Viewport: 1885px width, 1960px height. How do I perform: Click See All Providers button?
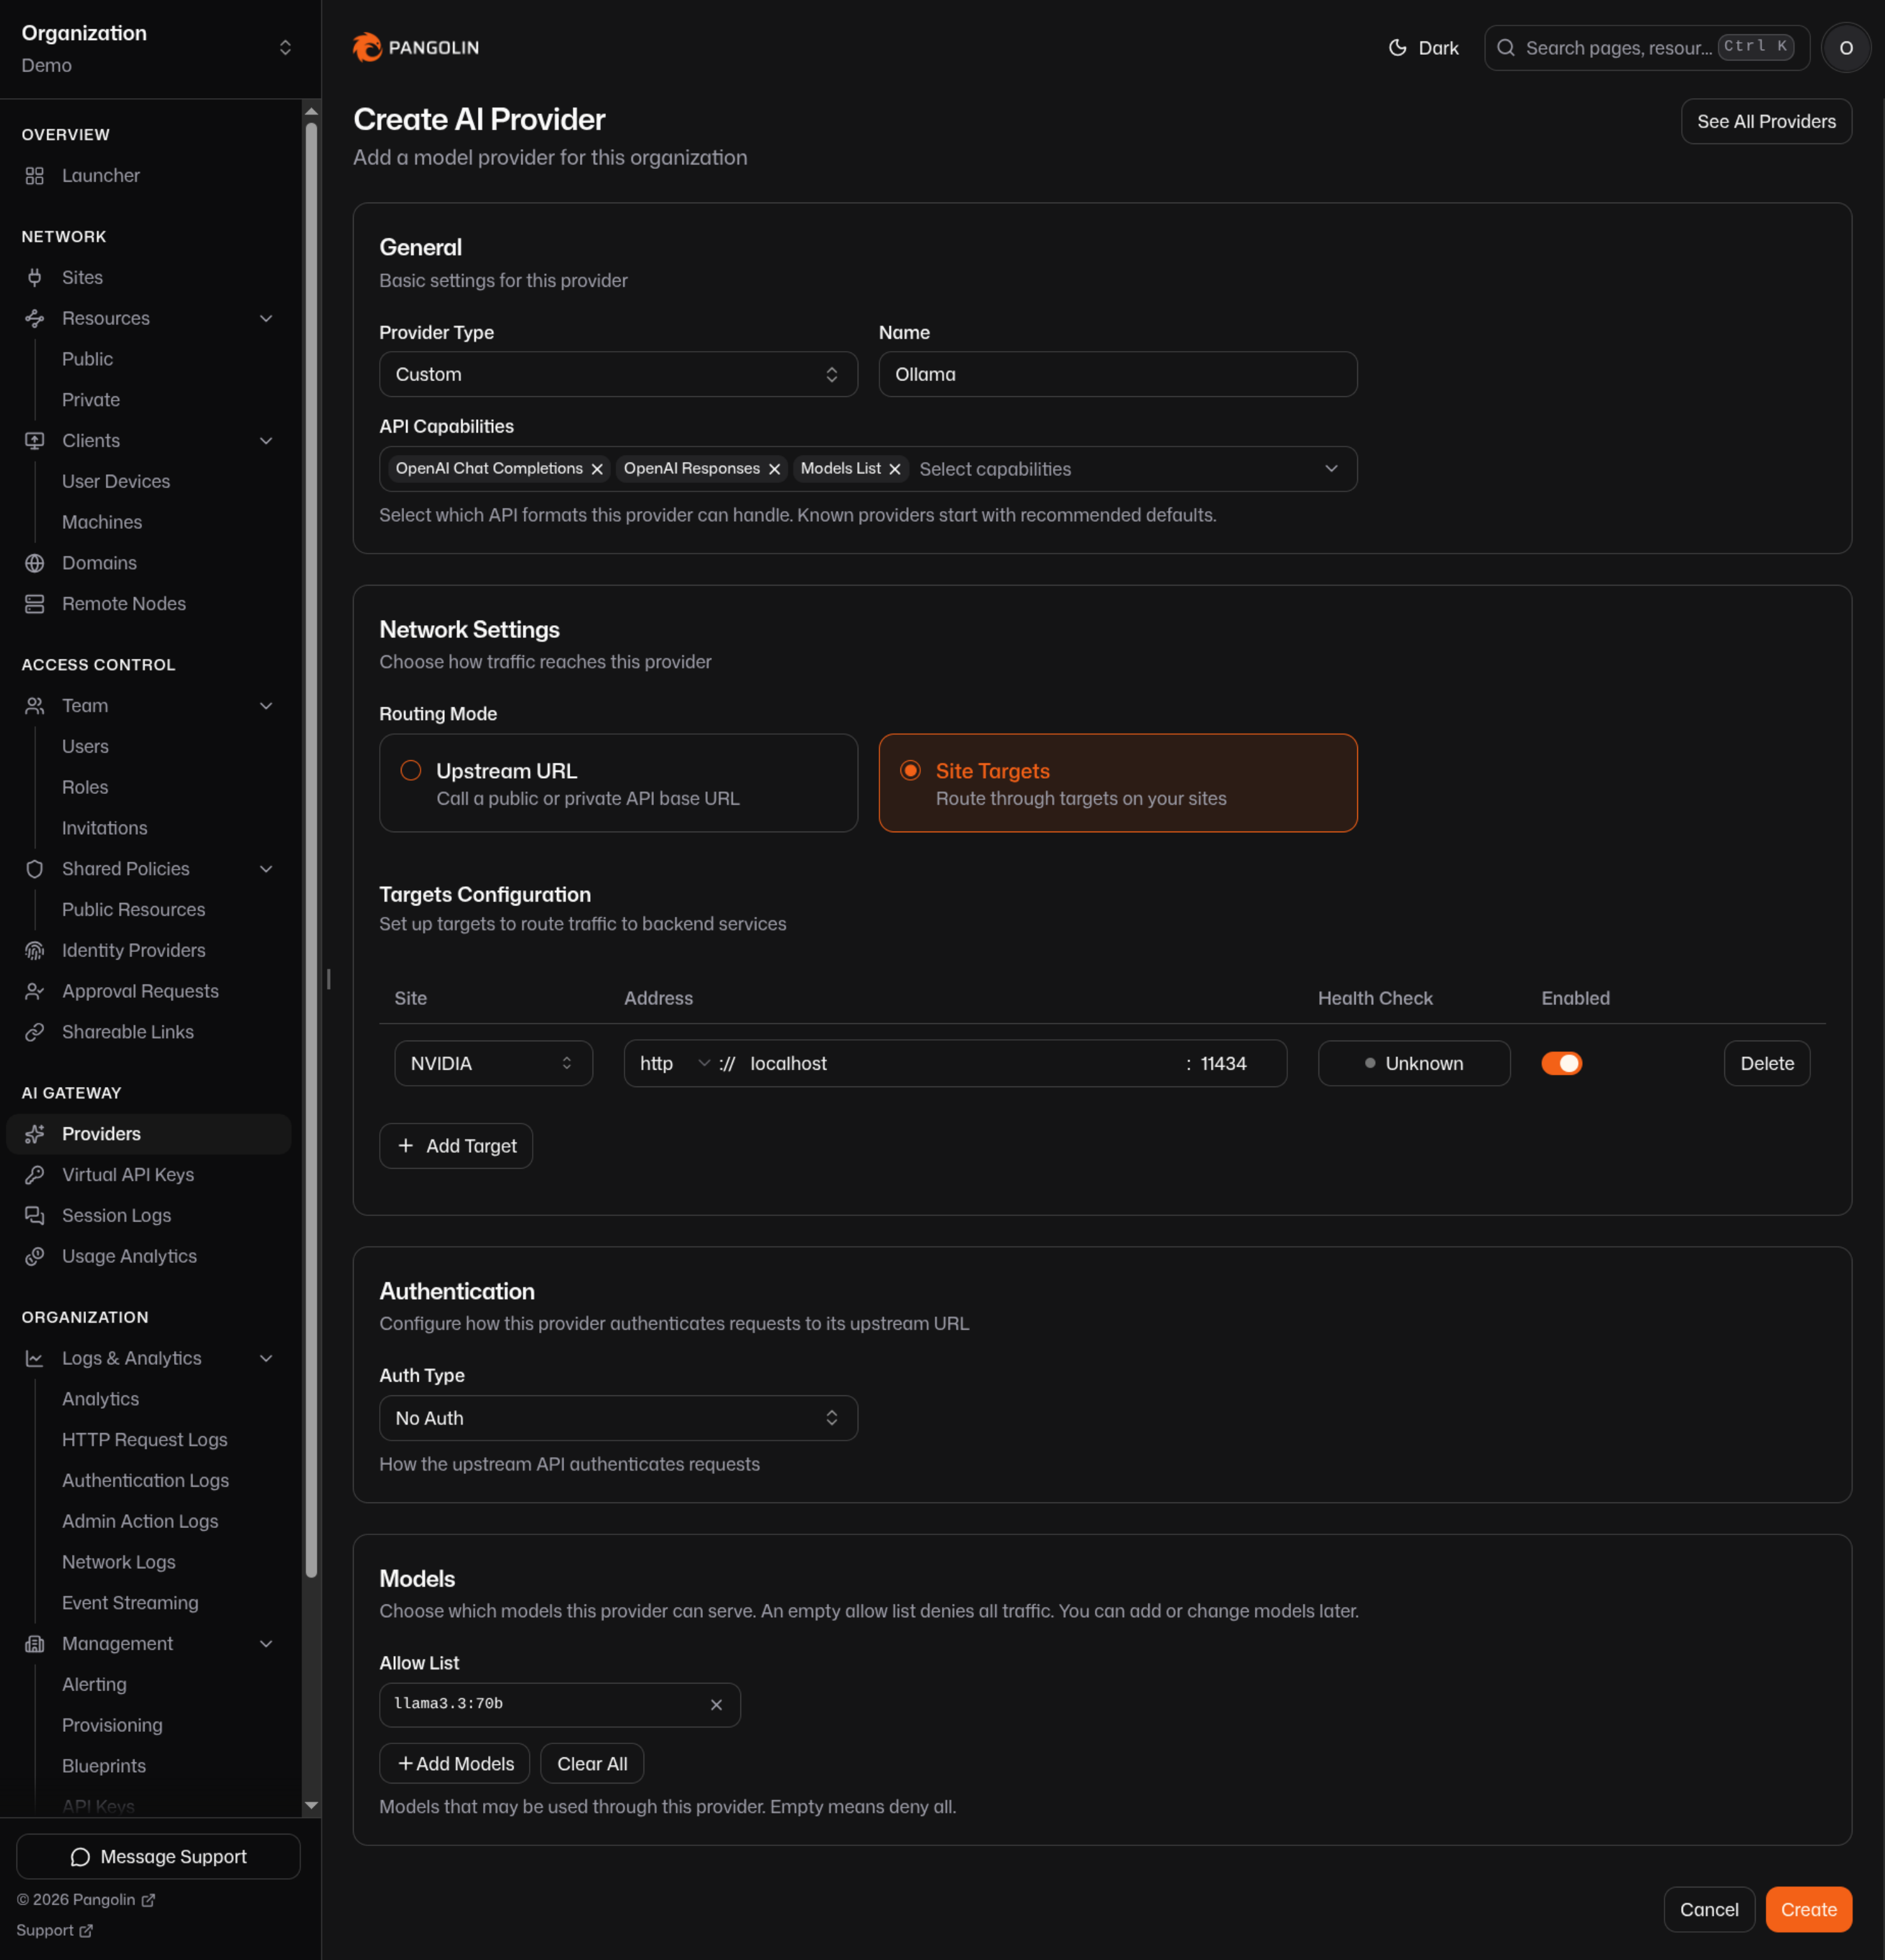pos(1766,122)
